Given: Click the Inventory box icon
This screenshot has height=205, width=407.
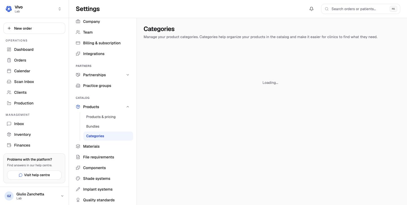Looking at the screenshot, I should coord(9,134).
